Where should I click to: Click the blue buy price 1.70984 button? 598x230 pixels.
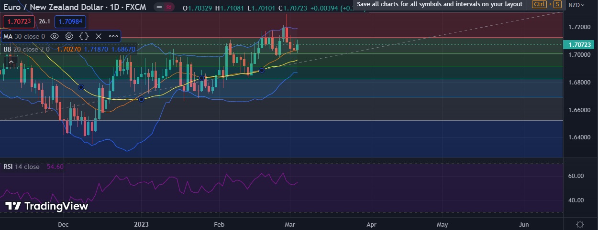pos(70,21)
